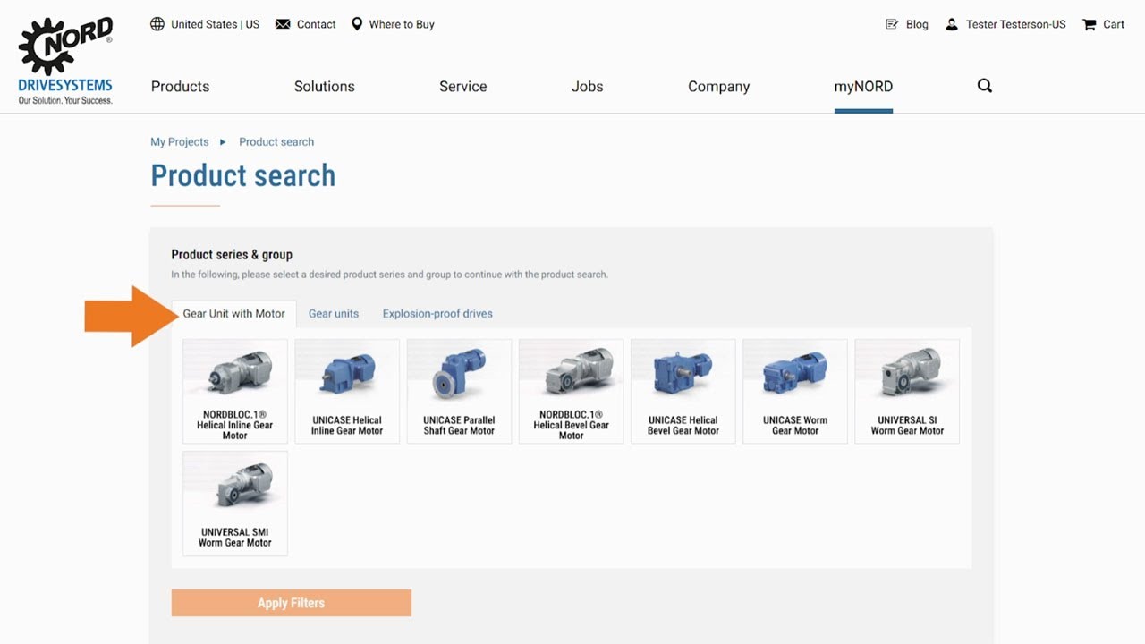Open the United States | US region selector
Image resolution: width=1145 pixels, height=644 pixels.
pyautogui.click(x=216, y=24)
